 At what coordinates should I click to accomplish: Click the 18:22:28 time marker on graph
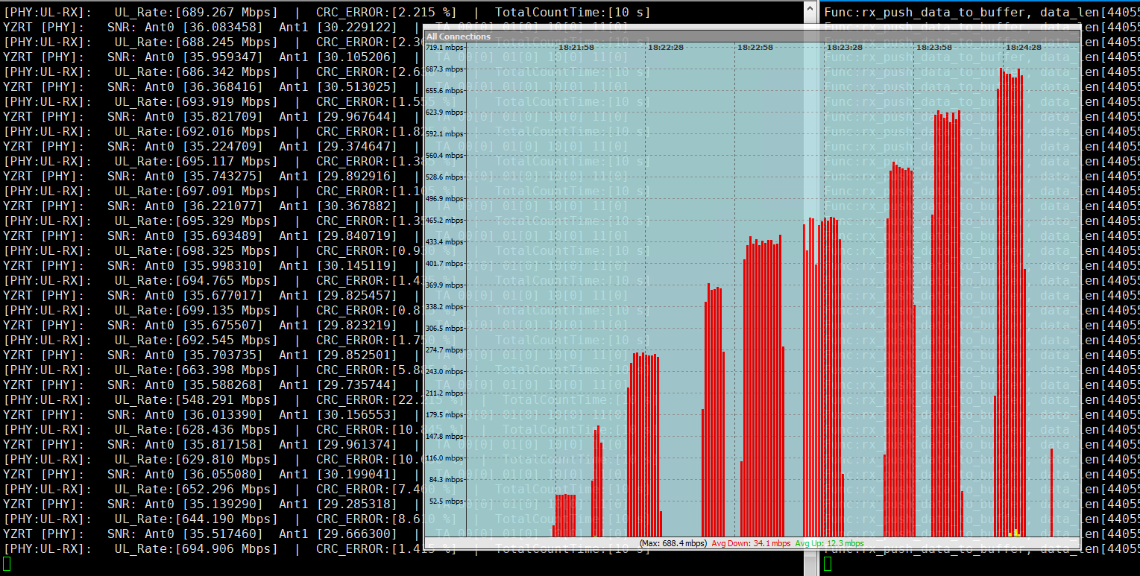(666, 47)
